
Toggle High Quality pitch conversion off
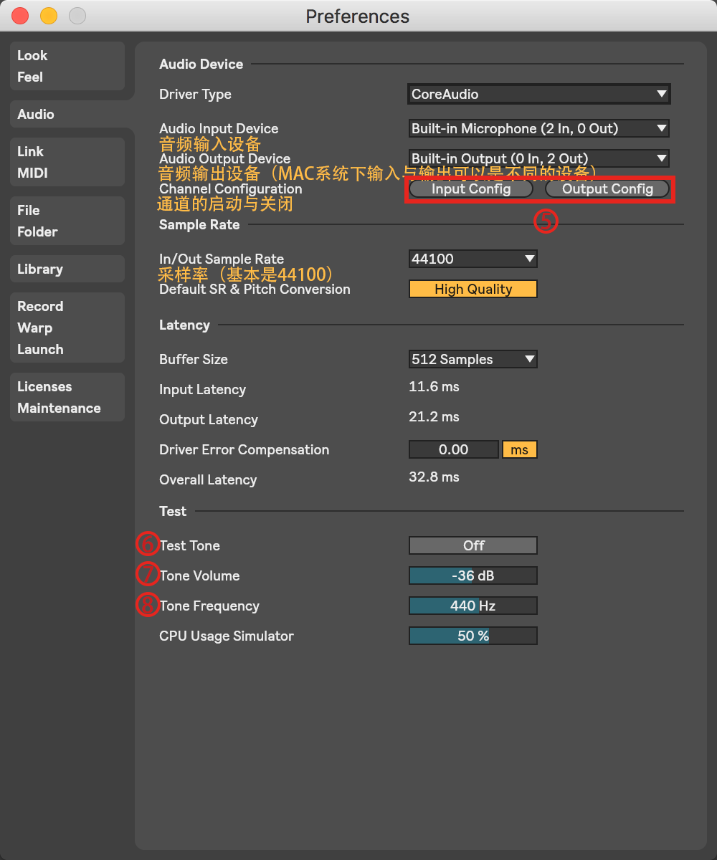tap(473, 289)
